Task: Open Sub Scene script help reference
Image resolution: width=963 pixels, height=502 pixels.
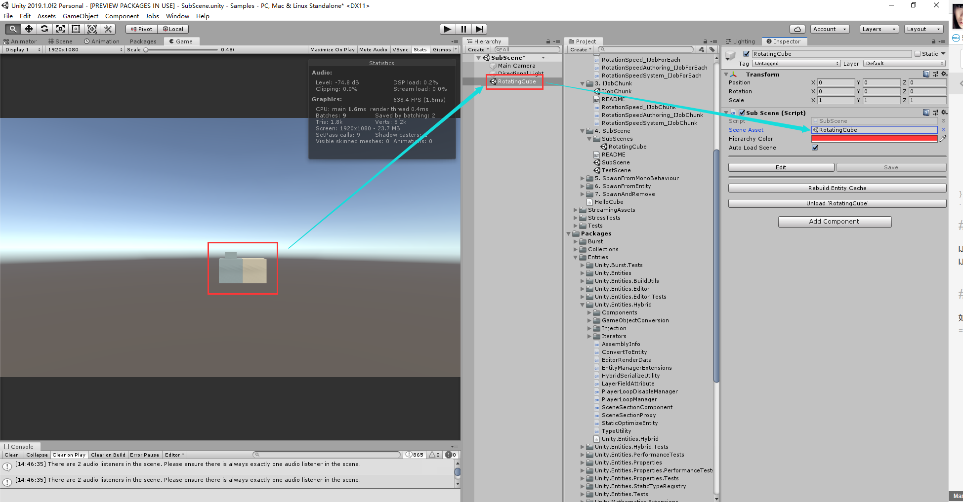Action: coord(926,113)
